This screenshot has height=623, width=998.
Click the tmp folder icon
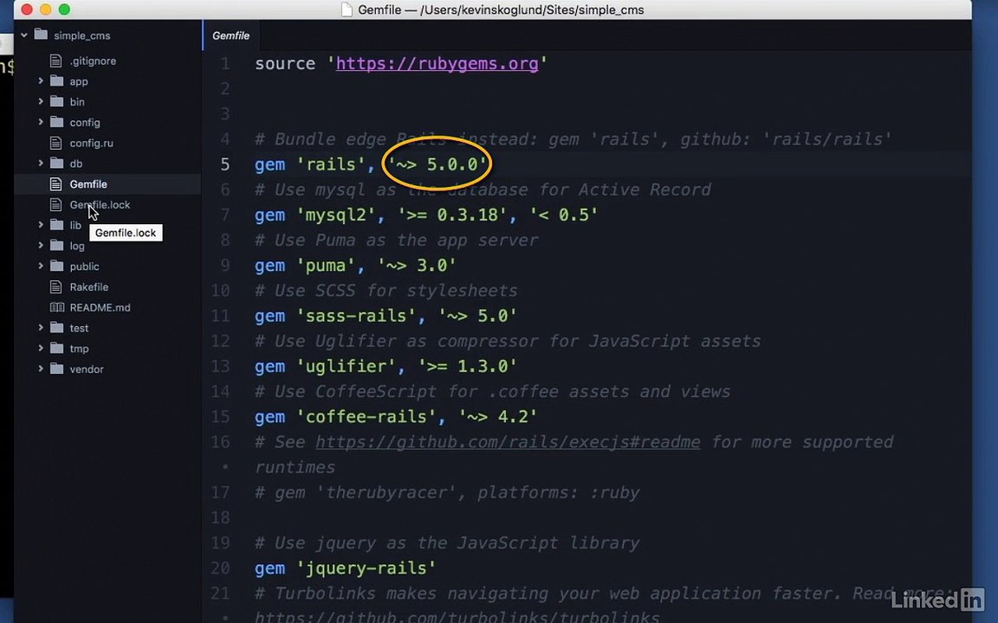click(56, 348)
